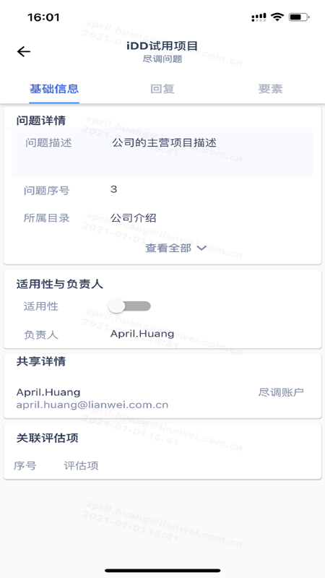Viewport: 325px width, 578px height.
Task: Tap the 序号 column header
Action: coord(25,466)
